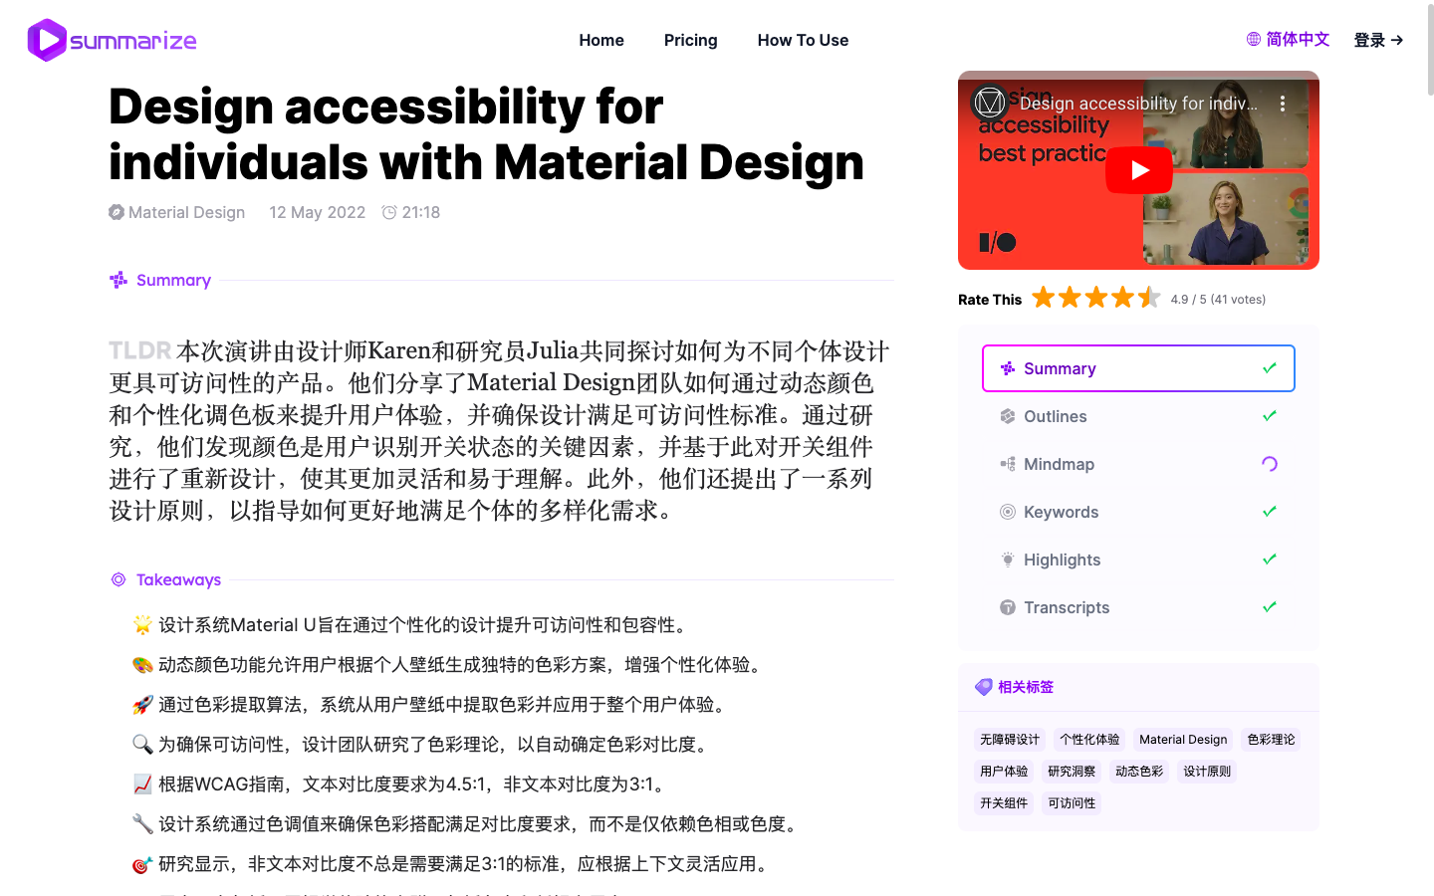Play the YouTube video

pos(1139,170)
